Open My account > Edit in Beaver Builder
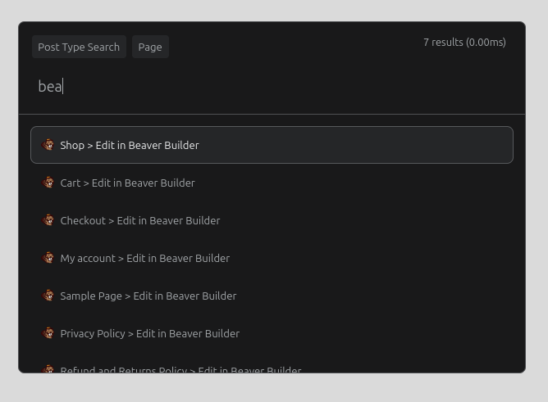The image size is (548, 402). (272, 258)
